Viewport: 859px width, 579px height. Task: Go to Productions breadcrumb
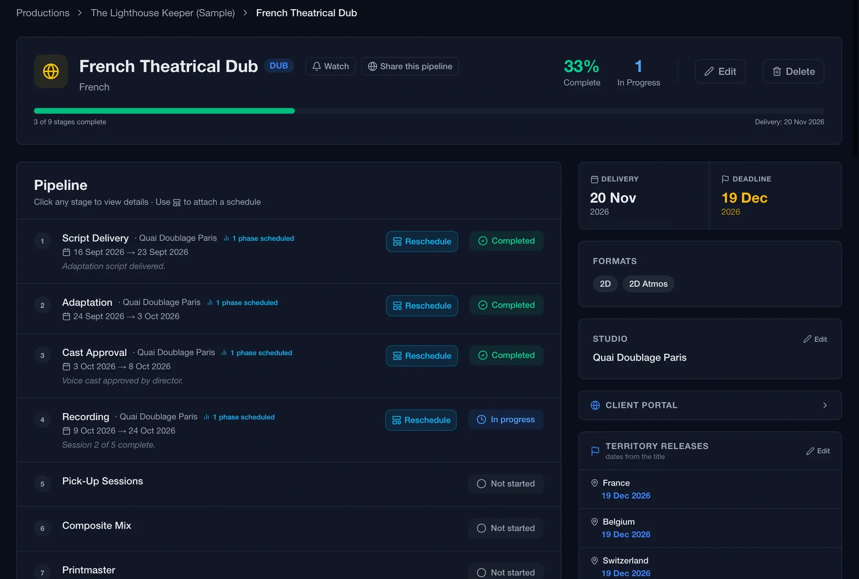(43, 13)
